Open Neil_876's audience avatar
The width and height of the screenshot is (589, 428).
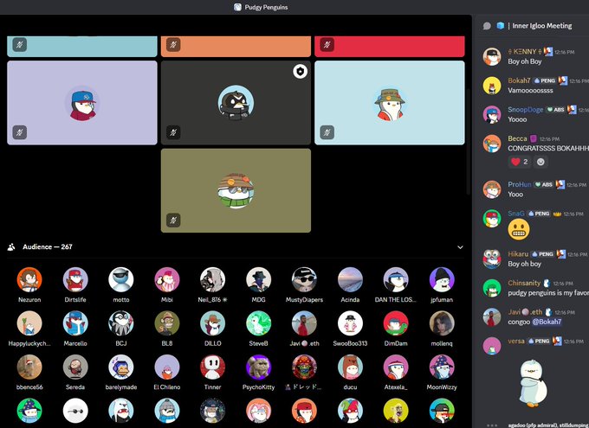pos(212,280)
